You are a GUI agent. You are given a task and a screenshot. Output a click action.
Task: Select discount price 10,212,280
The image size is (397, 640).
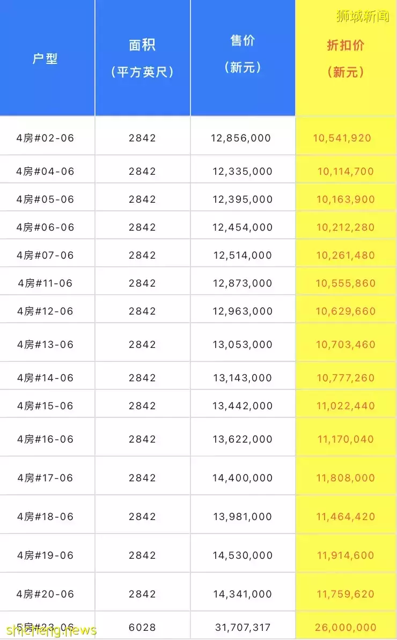(x=345, y=227)
